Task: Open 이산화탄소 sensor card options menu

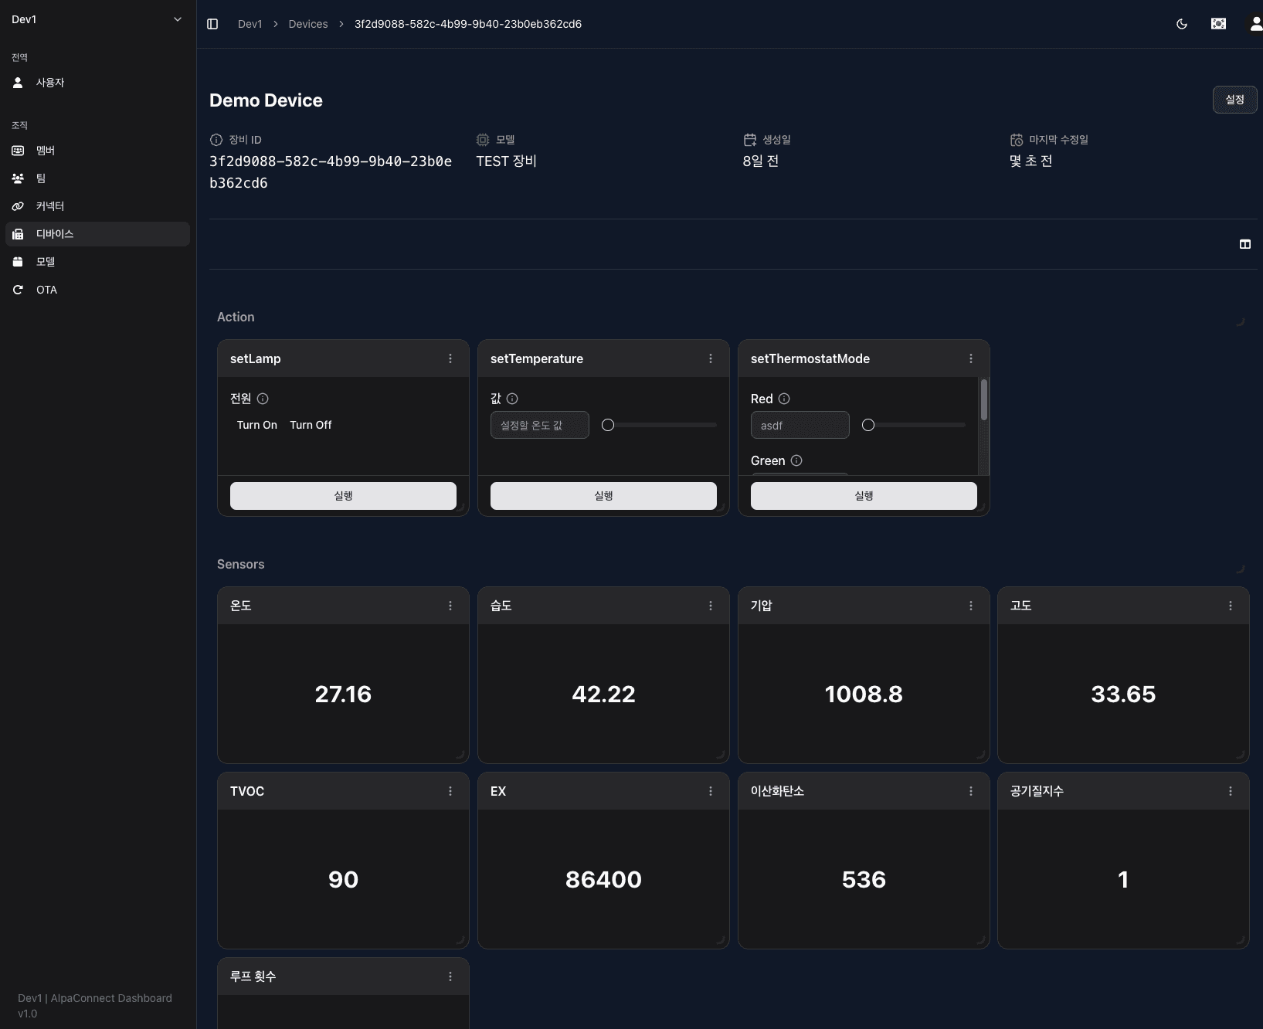Action: pos(971,791)
